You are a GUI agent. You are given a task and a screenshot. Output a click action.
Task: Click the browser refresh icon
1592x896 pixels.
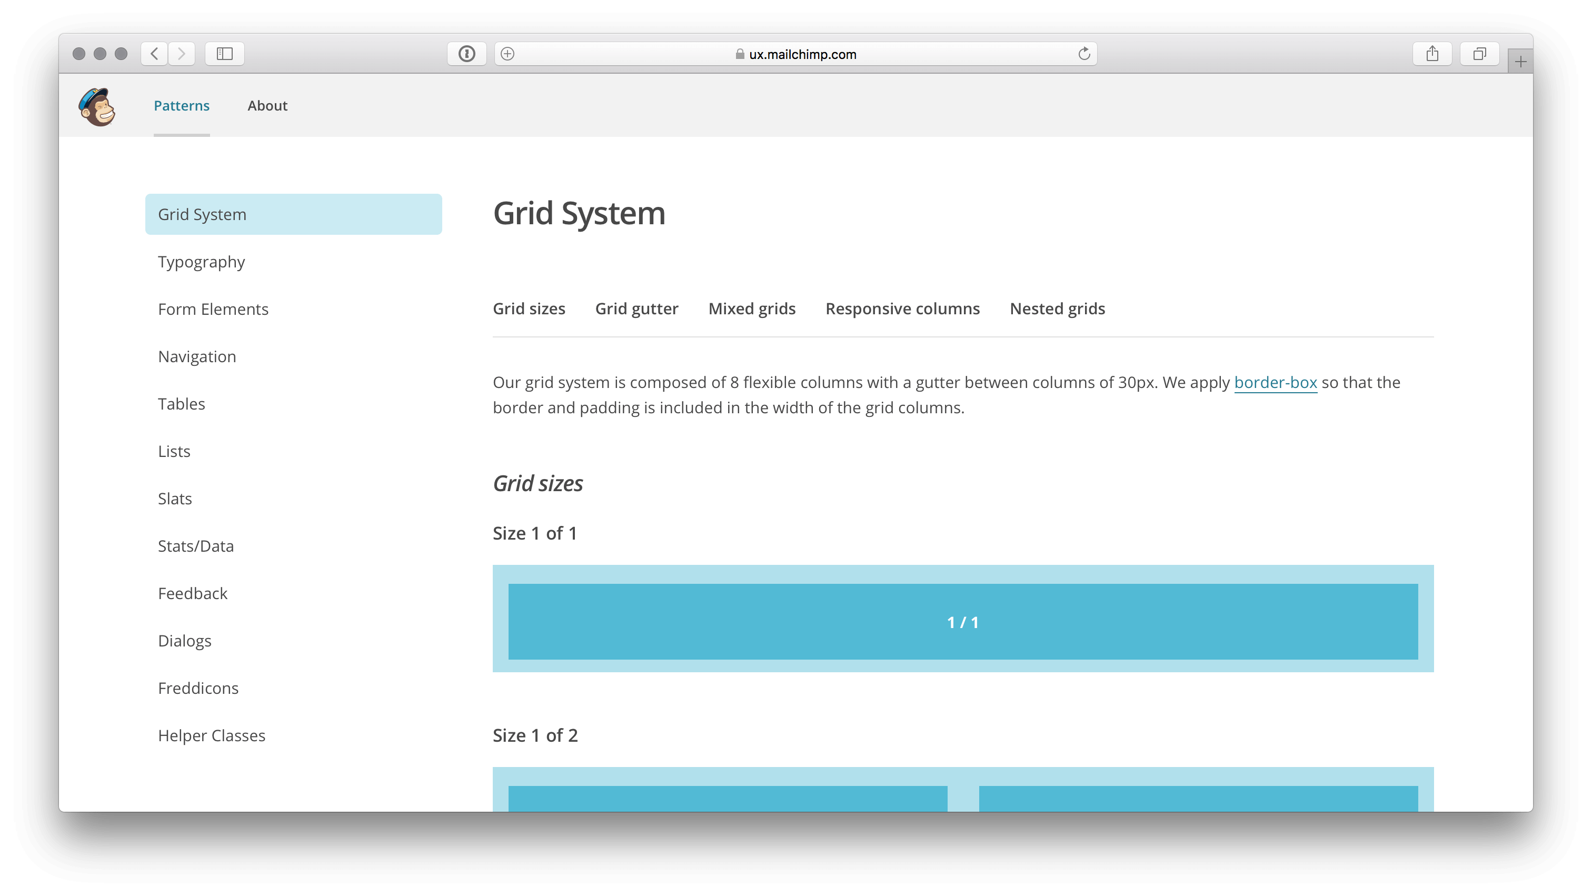pos(1084,53)
